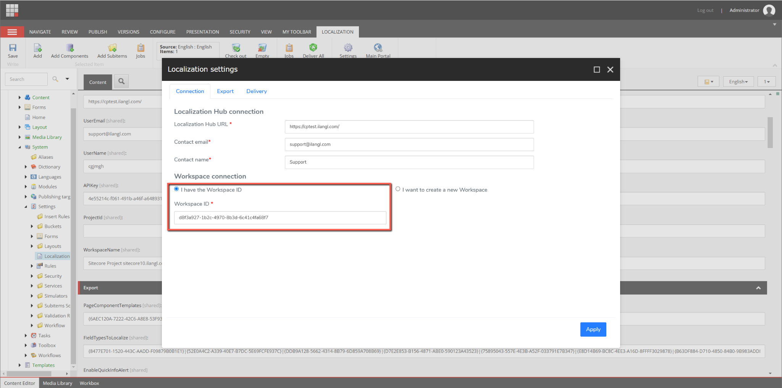Click the Content tab in editor pane
This screenshot has width=782, height=388.
98,82
